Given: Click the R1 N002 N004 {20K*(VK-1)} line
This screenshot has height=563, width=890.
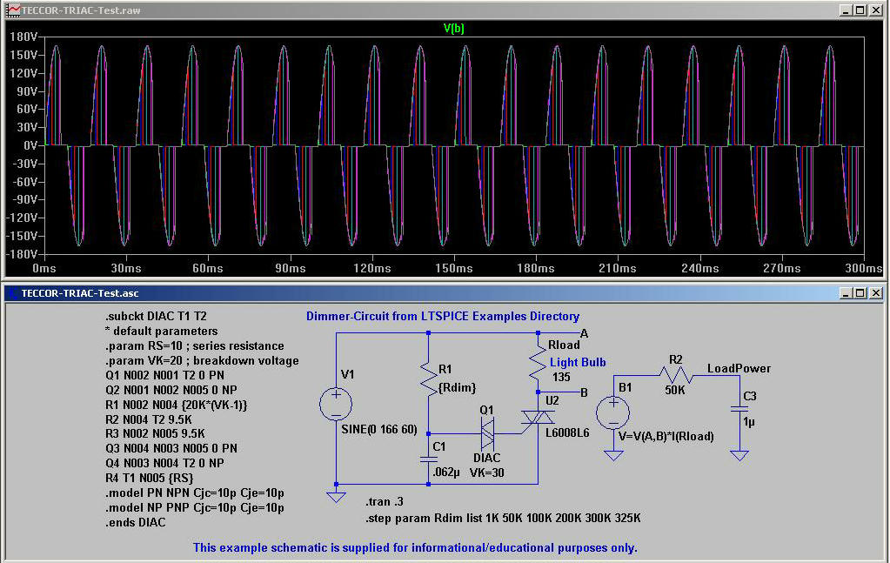Looking at the screenshot, I should (177, 405).
